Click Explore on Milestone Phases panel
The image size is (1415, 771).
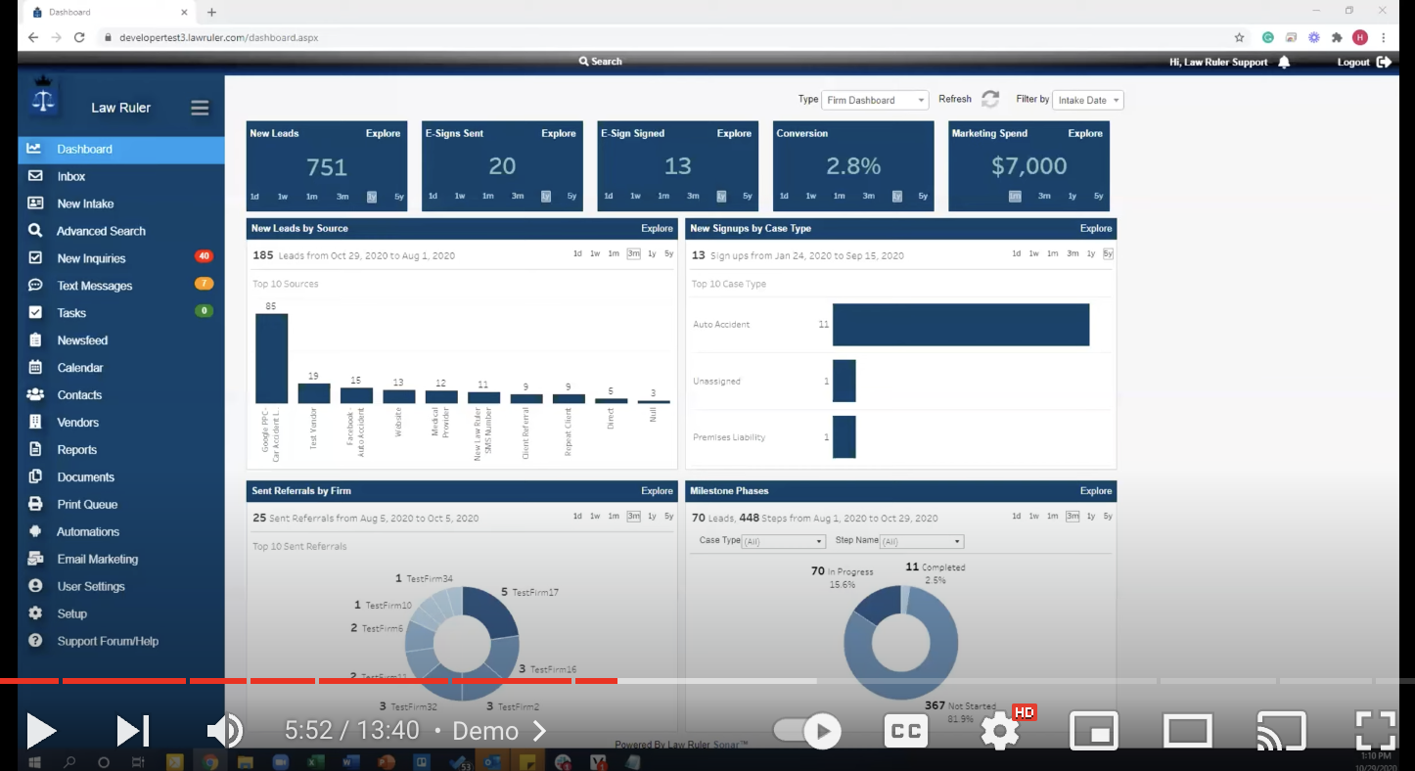[x=1096, y=491]
